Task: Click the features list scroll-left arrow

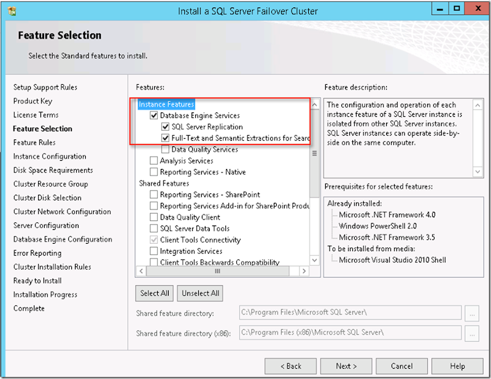Action: [x=141, y=271]
